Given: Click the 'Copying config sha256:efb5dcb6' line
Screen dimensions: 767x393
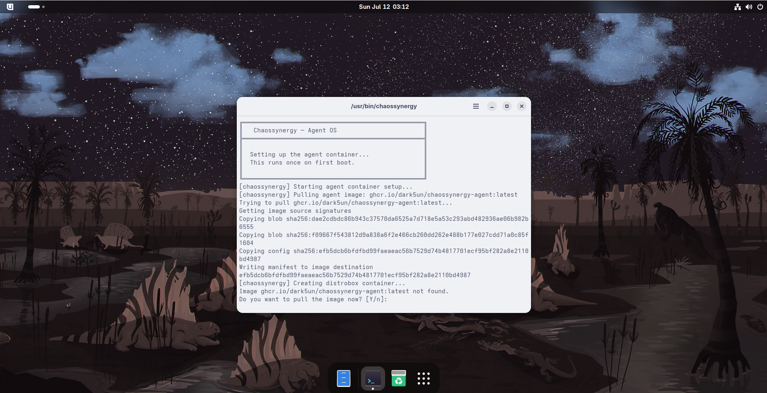Looking at the screenshot, I should tap(384, 255).
